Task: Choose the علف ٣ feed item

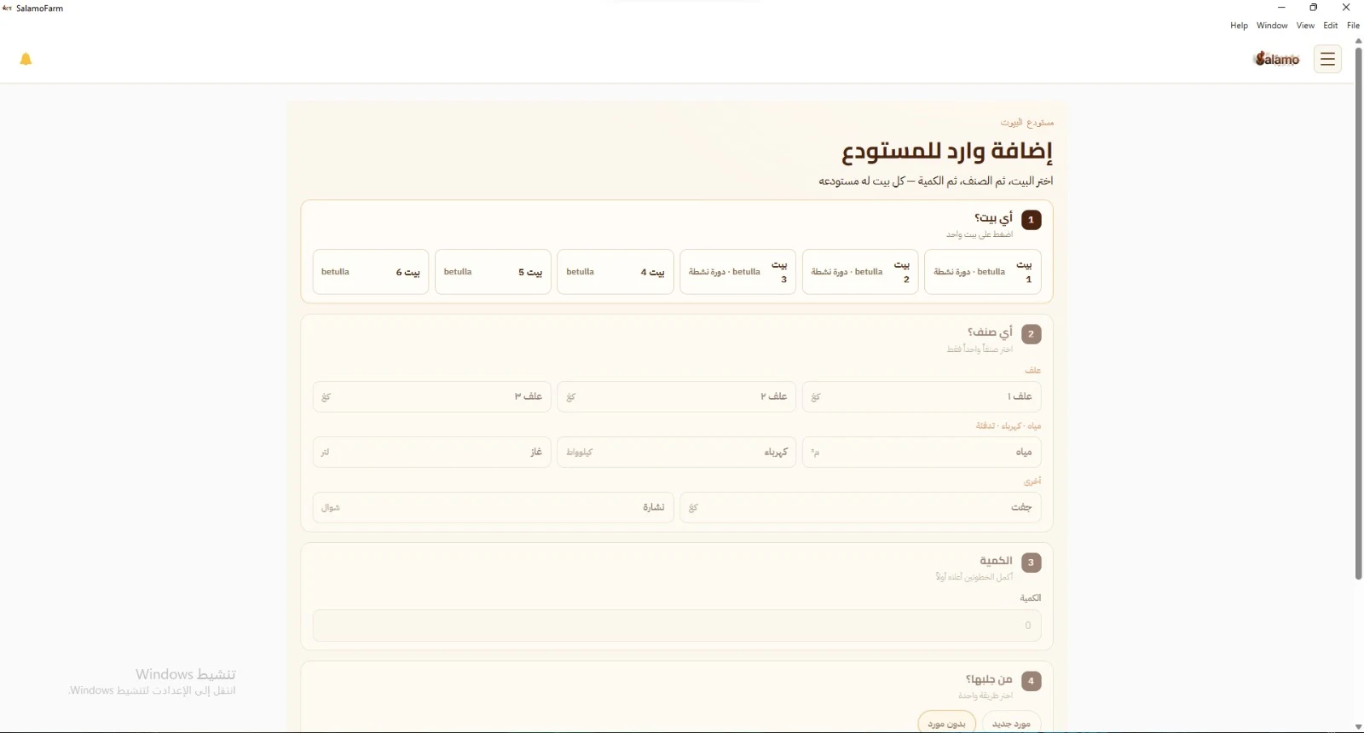Action: click(x=432, y=396)
